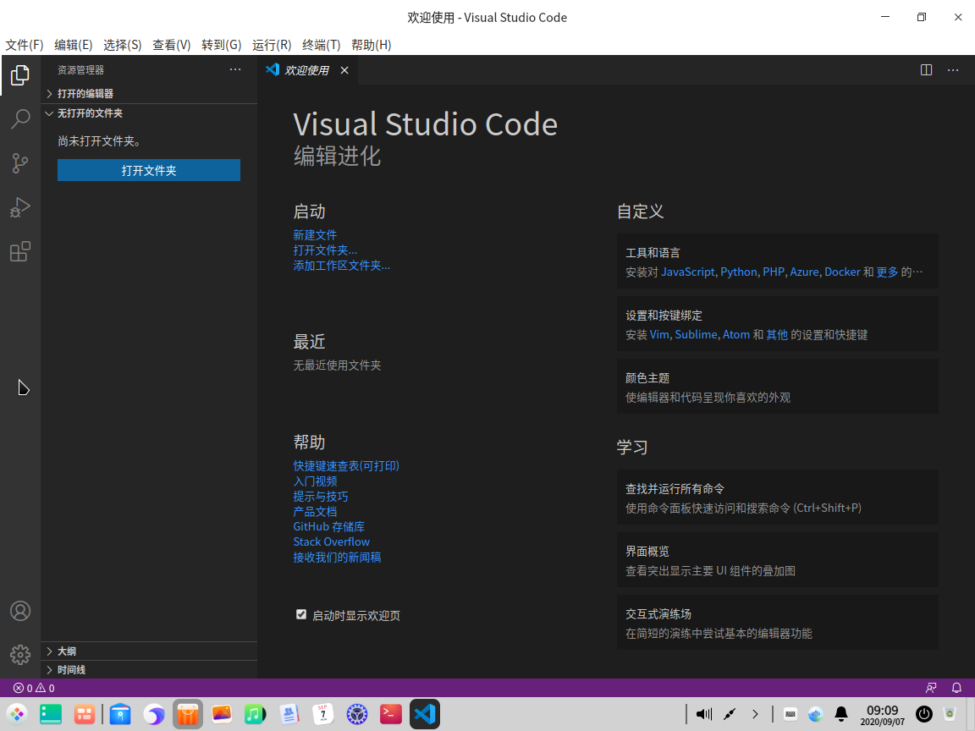Open the 提示与技巧 link
This screenshot has width=975, height=731.
click(x=321, y=496)
